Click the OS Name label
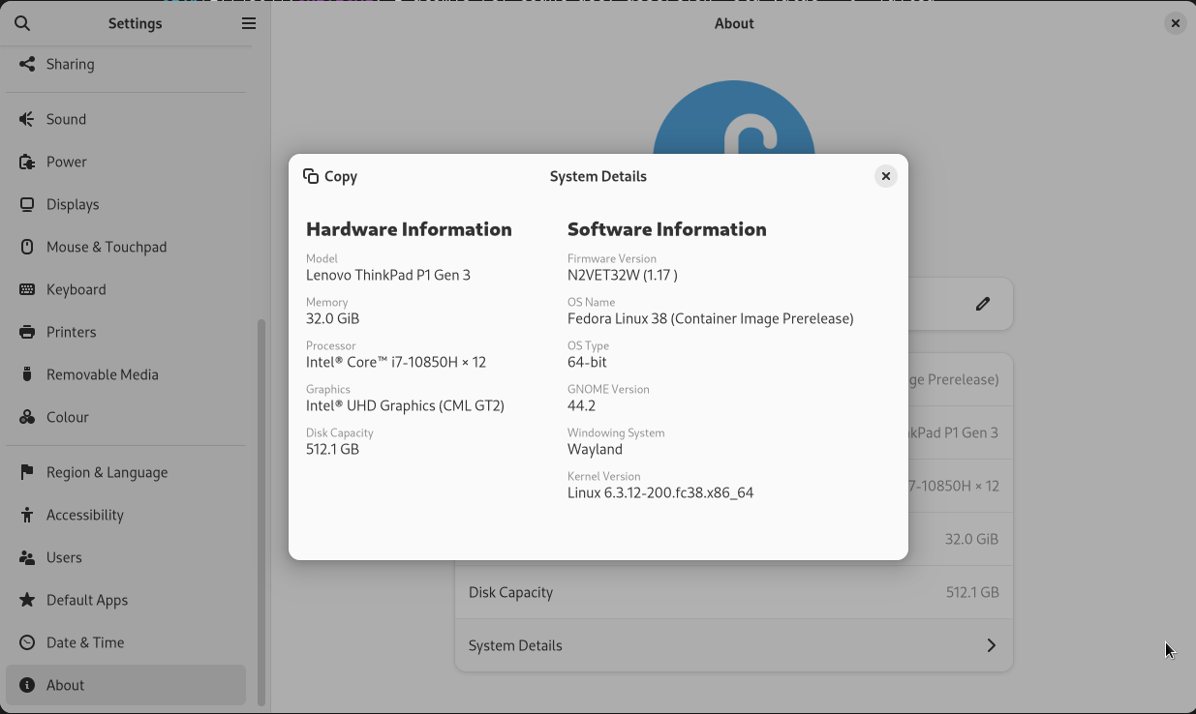This screenshot has height=714, width=1196. coord(592,302)
